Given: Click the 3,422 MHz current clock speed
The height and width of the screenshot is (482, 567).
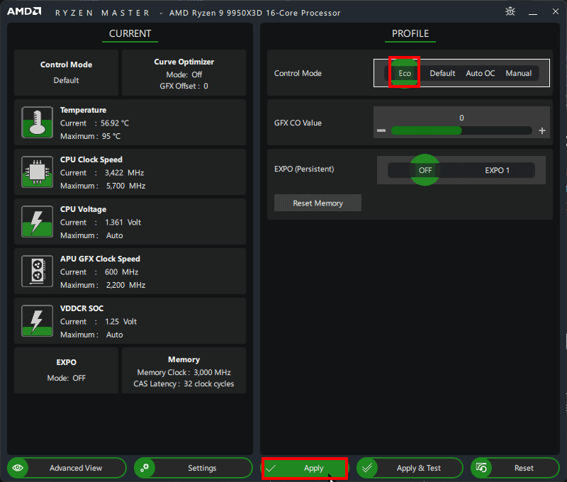Looking at the screenshot, I should (x=124, y=172).
